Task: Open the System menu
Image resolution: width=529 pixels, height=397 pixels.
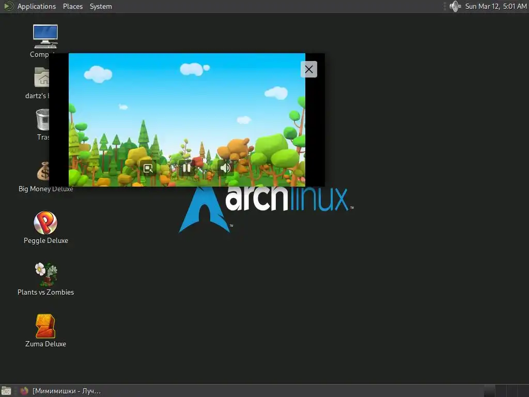Action: tap(101, 6)
